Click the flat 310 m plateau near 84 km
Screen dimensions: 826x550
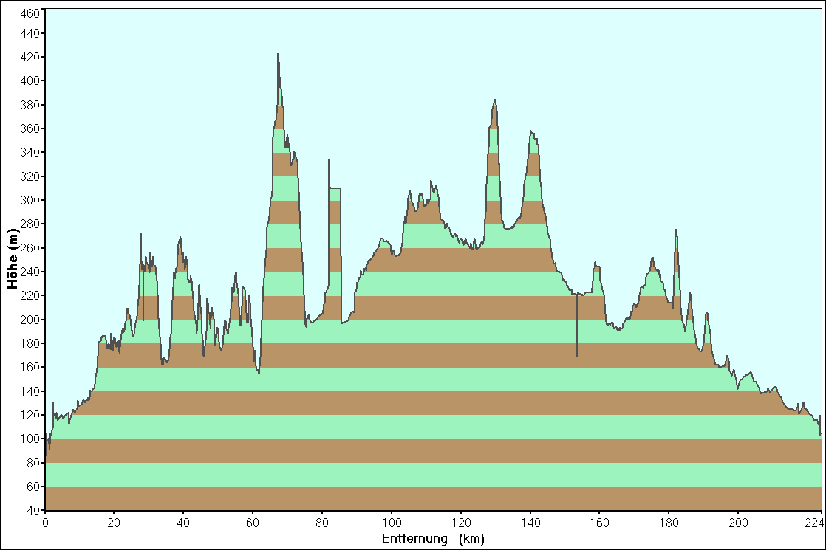coord(335,189)
